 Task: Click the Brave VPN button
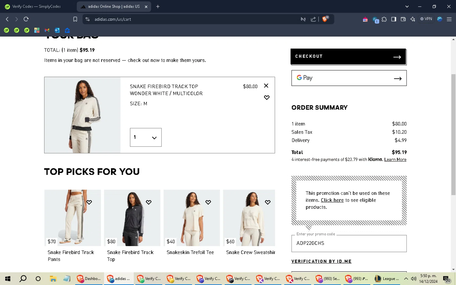tap(426, 19)
